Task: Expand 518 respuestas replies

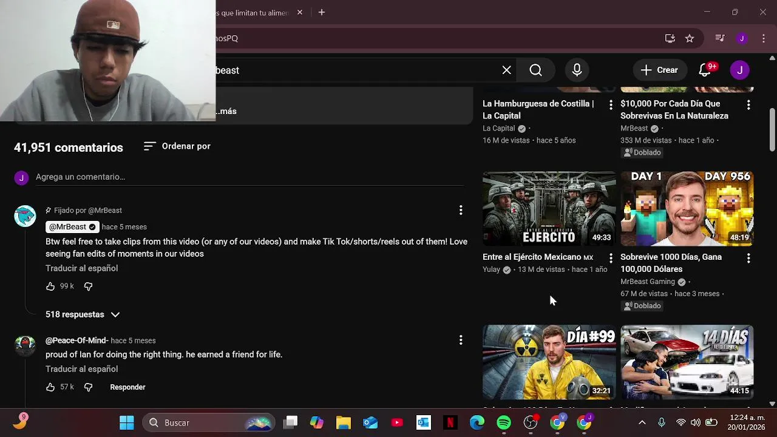Action: tap(83, 314)
